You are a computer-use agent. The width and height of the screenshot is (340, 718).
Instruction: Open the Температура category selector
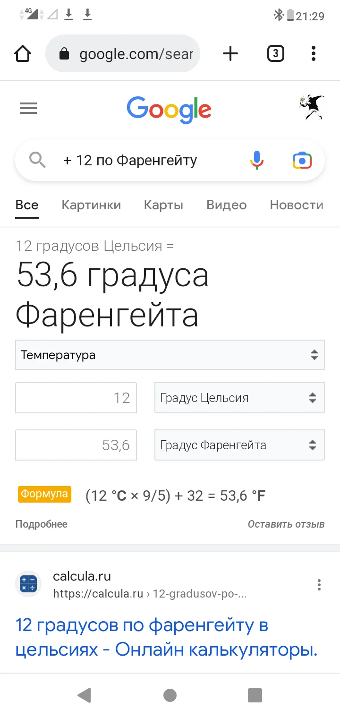[170, 355]
